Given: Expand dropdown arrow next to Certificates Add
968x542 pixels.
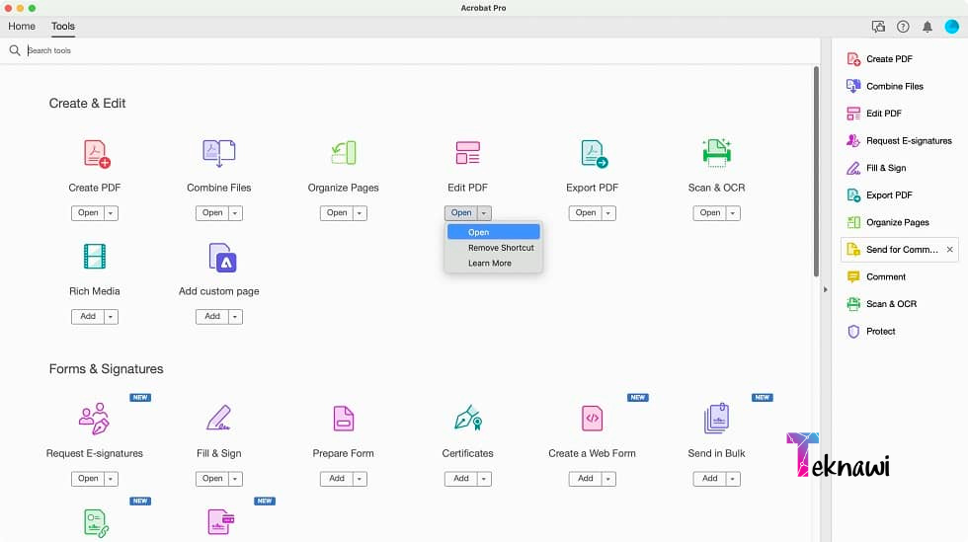Looking at the screenshot, I should (x=484, y=479).
